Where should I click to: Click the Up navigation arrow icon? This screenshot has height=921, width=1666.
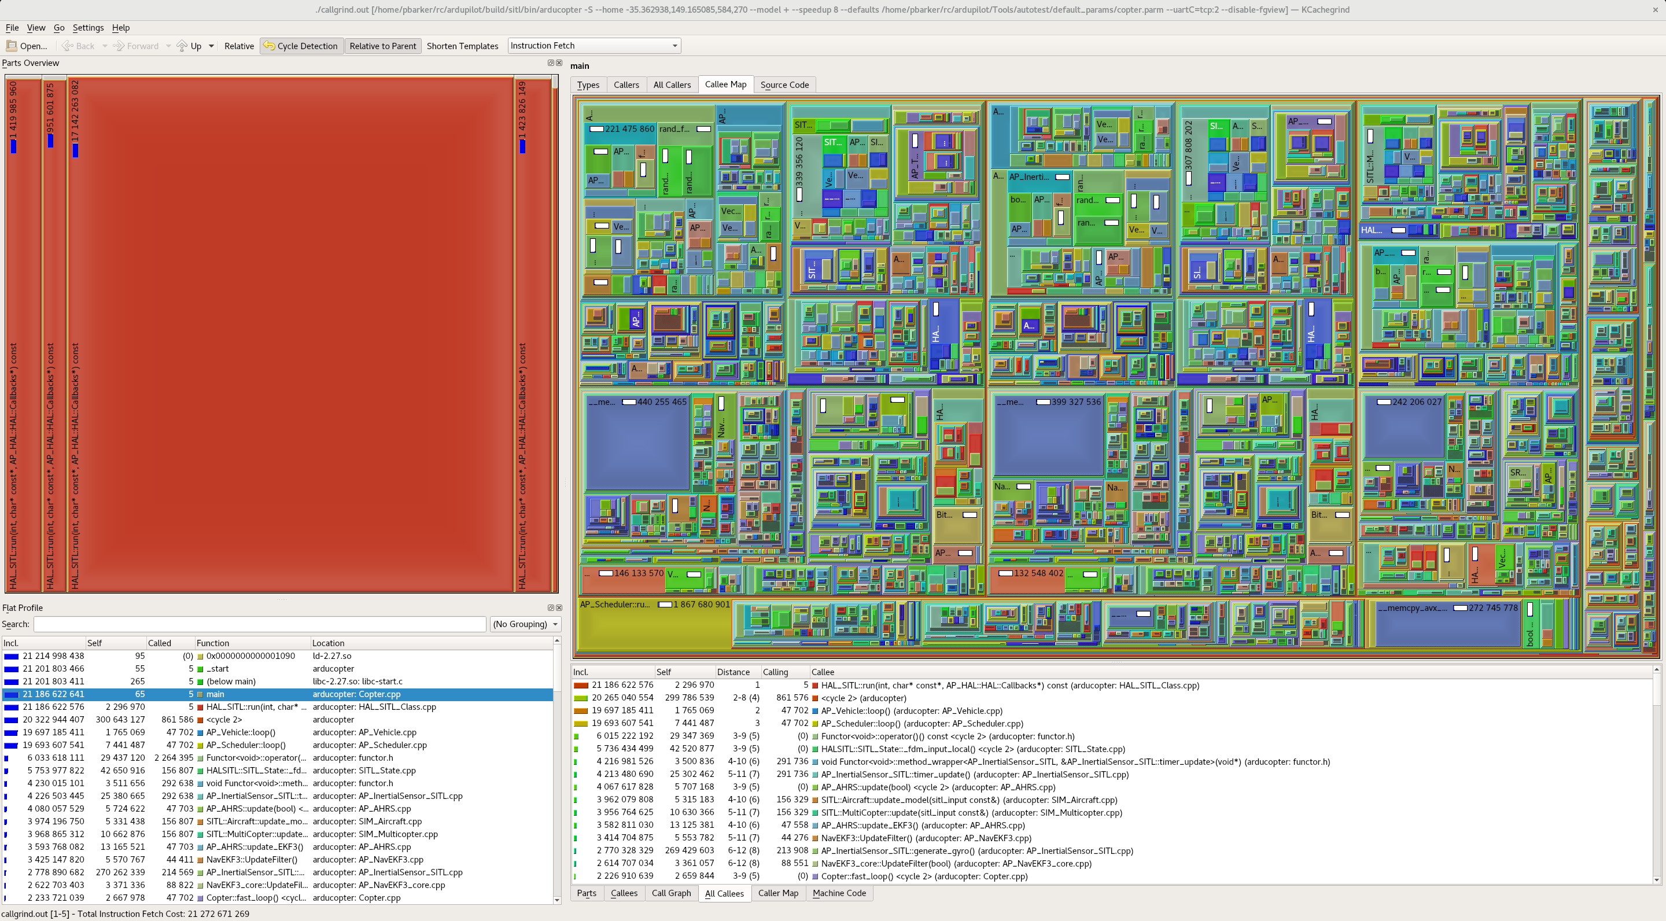point(182,46)
